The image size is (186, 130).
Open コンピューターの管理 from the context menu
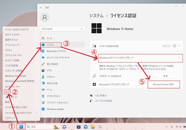tap(14, 71)
